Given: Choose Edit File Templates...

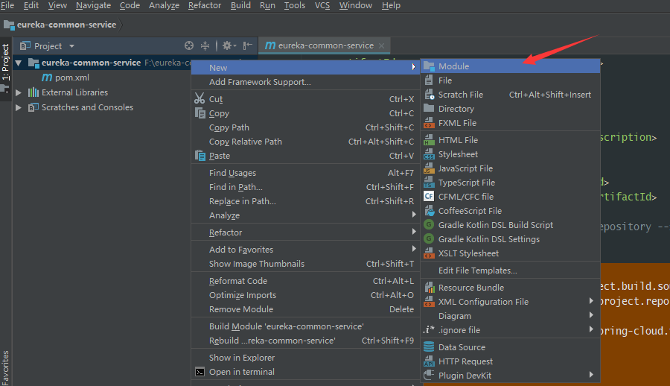Looking at the screenshot, I should (x=510, y=270).
